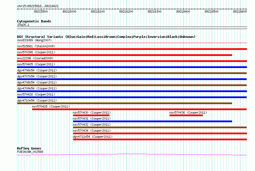The height and width of the screenshot is (171, 255).
Task: Open variant nsv570432 (Cooper2011) label
Action: [92, 125]
